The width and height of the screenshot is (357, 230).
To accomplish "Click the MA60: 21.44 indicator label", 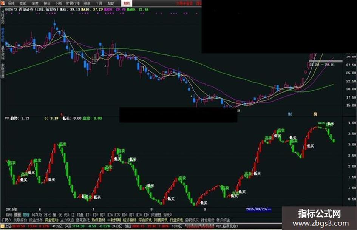I will [138, 9].
